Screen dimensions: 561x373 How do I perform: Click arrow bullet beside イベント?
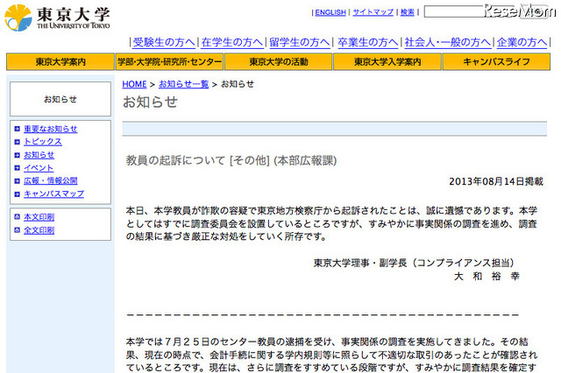(17, 168)
